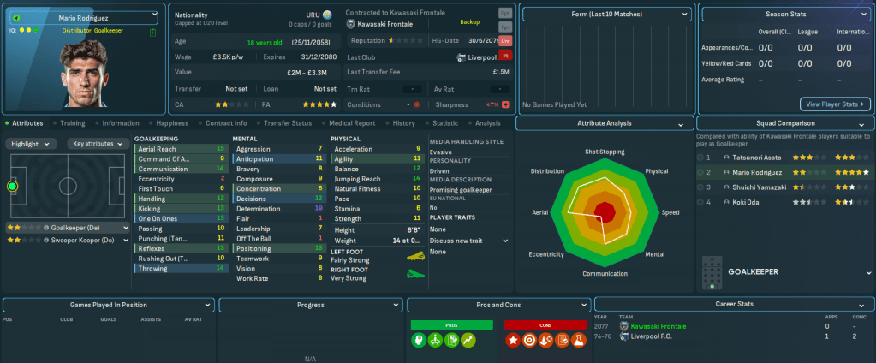Click the Liverpool badge next to Last Club
Image resolution: width=876 pixels, height=363 pixels.
click(x=462, y=57)
